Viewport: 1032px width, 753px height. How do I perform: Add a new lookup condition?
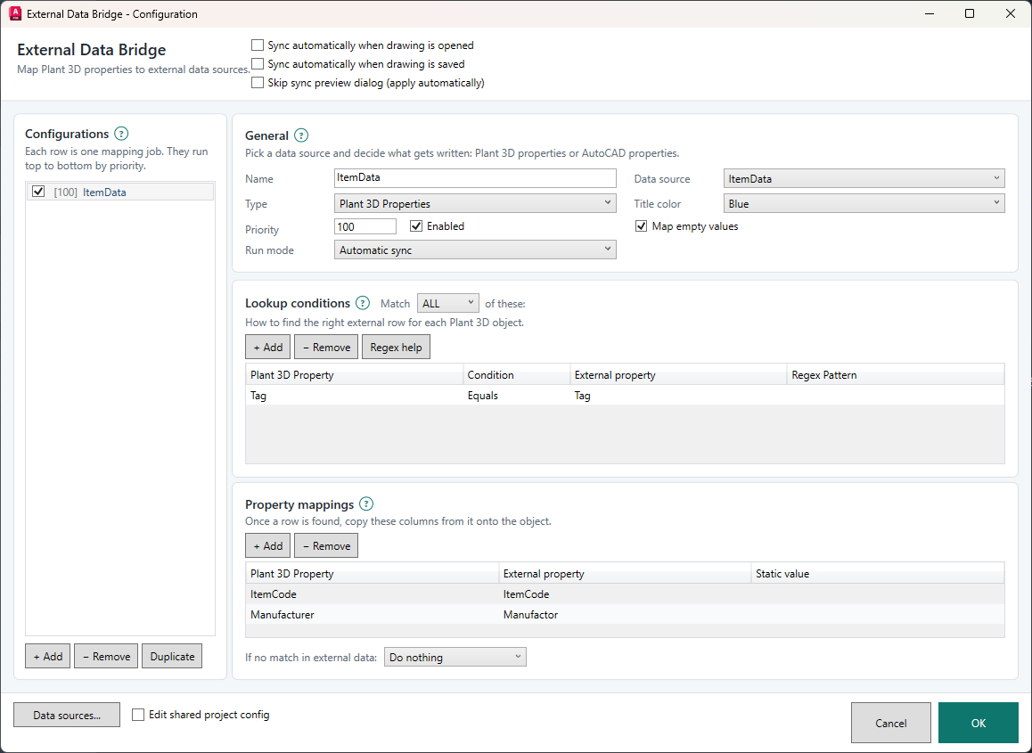[x=268, y=347]
